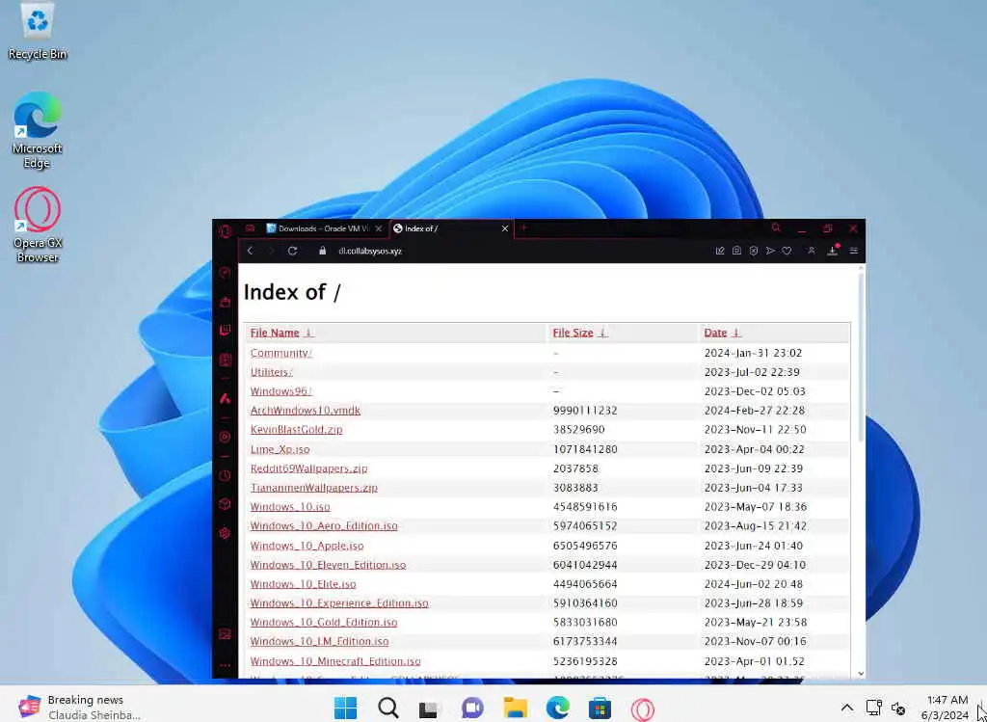Open the Settings gear in the sidebar
The image size is (987, 722).
(x=225, y=533)
